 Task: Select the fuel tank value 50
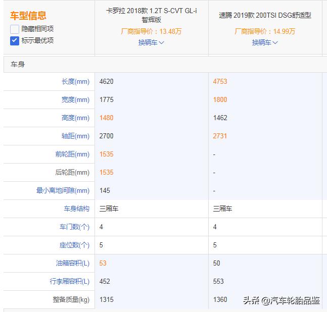[216, 263]
